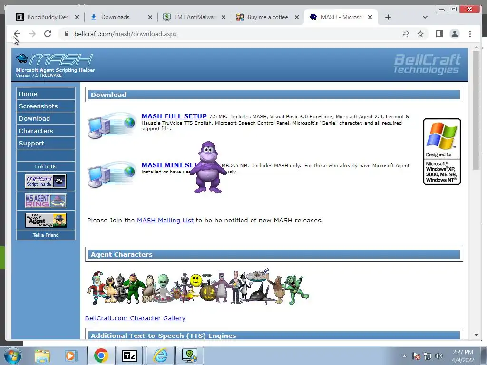The image size is (487, 365).
Task: Open Home in the sidebar menu
Action: point(46,94)
